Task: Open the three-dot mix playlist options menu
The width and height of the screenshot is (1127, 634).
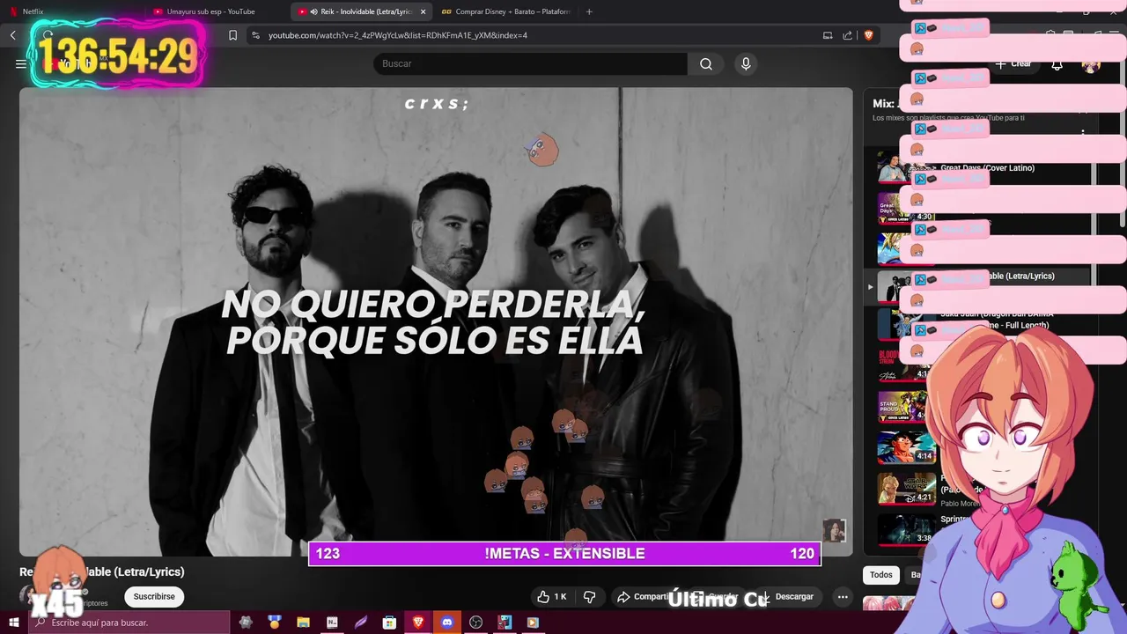Action: tap(1083, 133)
